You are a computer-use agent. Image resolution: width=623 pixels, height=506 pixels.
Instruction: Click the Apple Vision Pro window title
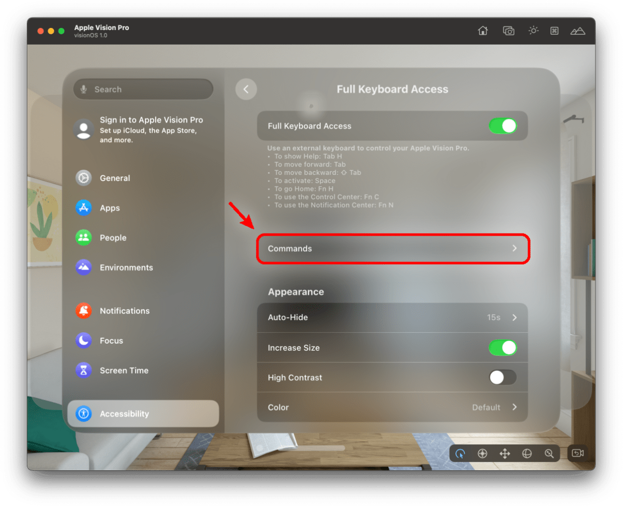click(x=102, y=28)
